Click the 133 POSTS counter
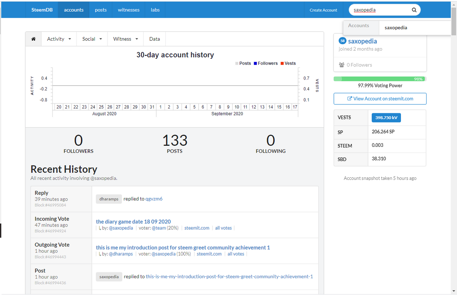 click(175, 144)
